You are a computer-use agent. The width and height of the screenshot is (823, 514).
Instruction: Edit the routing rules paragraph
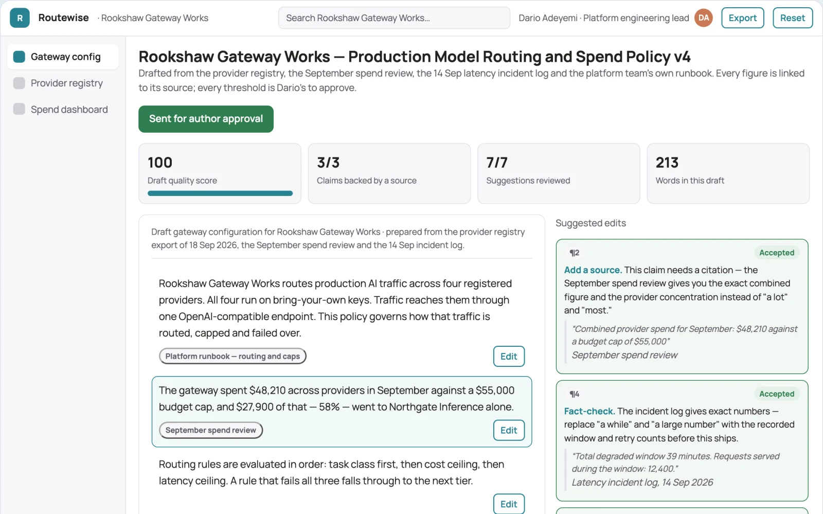[509, 504]
